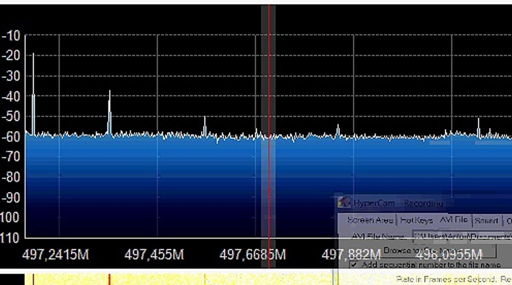Click the Rate in Frames per Second label
The height and width of the screenshot is (285, 512).
pyautogui.click(x=446, y=279)
